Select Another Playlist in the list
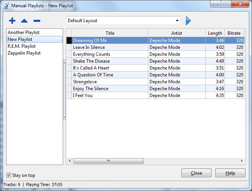The image size is (252, 191). [34, 32]
